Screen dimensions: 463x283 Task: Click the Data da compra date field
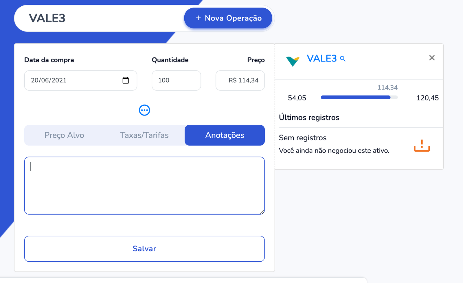pos(80,80)
